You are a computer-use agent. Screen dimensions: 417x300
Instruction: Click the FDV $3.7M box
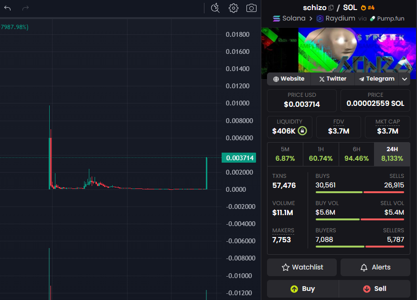339,127
